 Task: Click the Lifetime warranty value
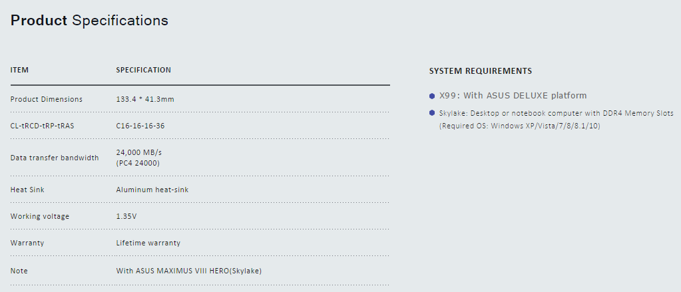click(148, 243)
